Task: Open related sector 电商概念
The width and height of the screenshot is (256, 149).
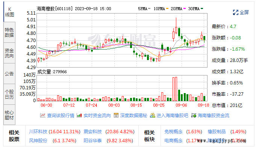Action: coord(173,140)
